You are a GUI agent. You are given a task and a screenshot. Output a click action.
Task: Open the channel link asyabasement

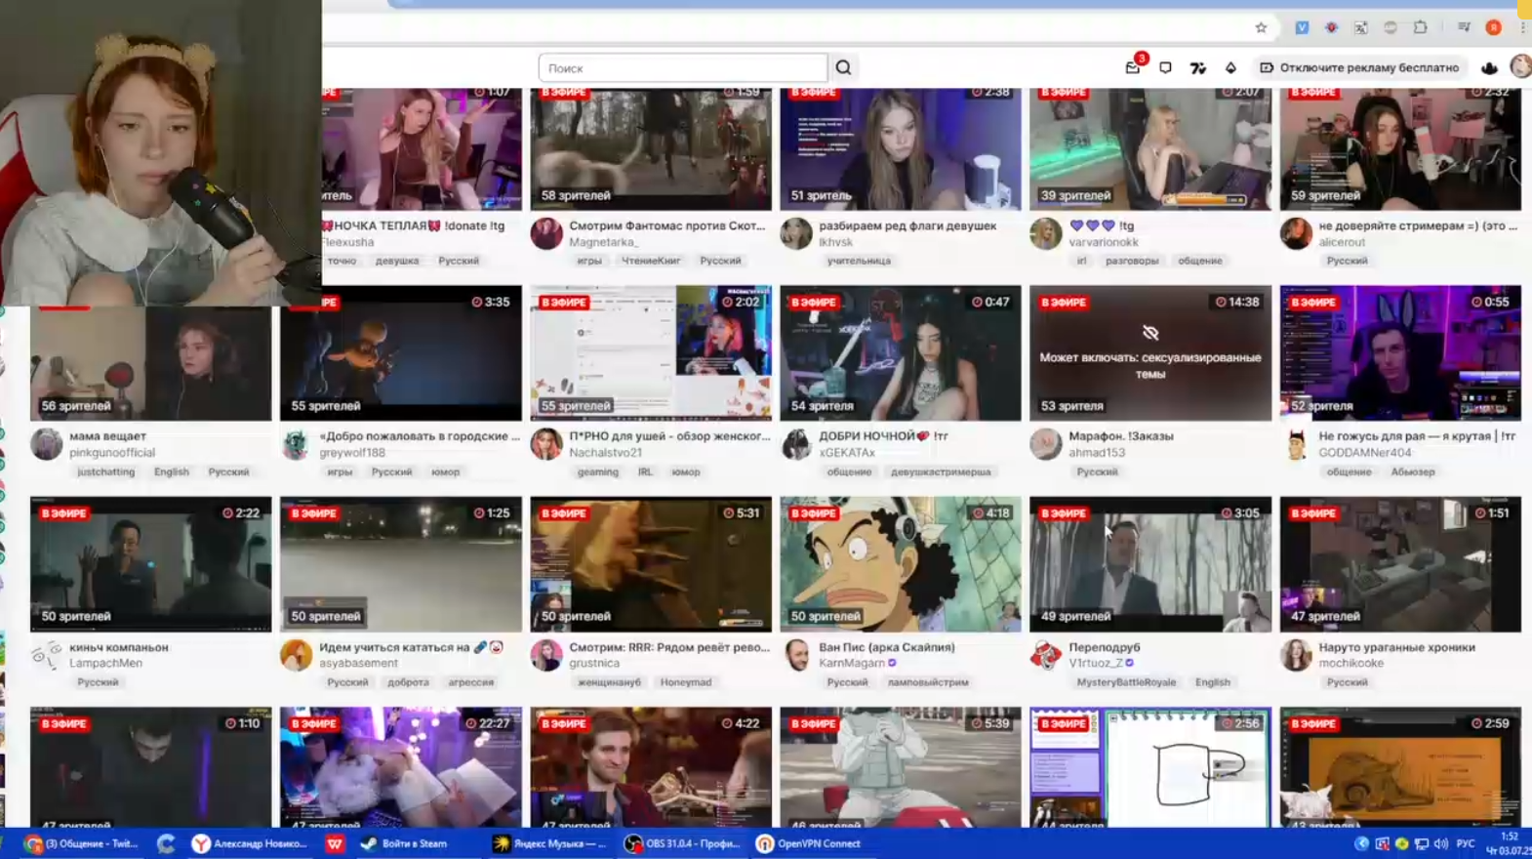[358, 663]
